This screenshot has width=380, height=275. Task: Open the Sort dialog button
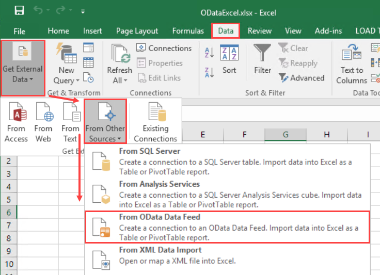[x=229, y=59]
